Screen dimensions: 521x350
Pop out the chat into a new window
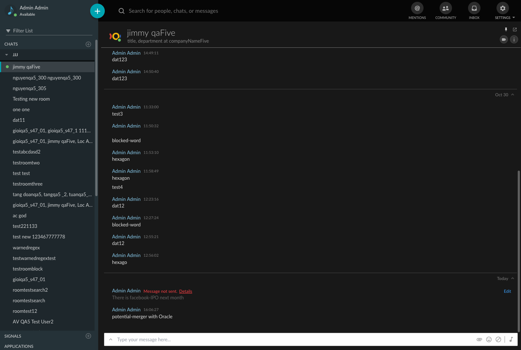coord(515,30)
